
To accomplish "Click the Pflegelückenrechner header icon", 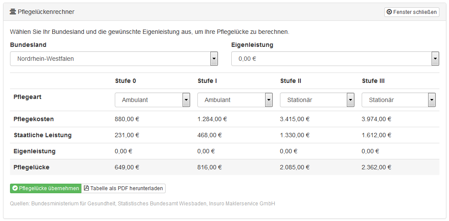I will coord(13,12).
